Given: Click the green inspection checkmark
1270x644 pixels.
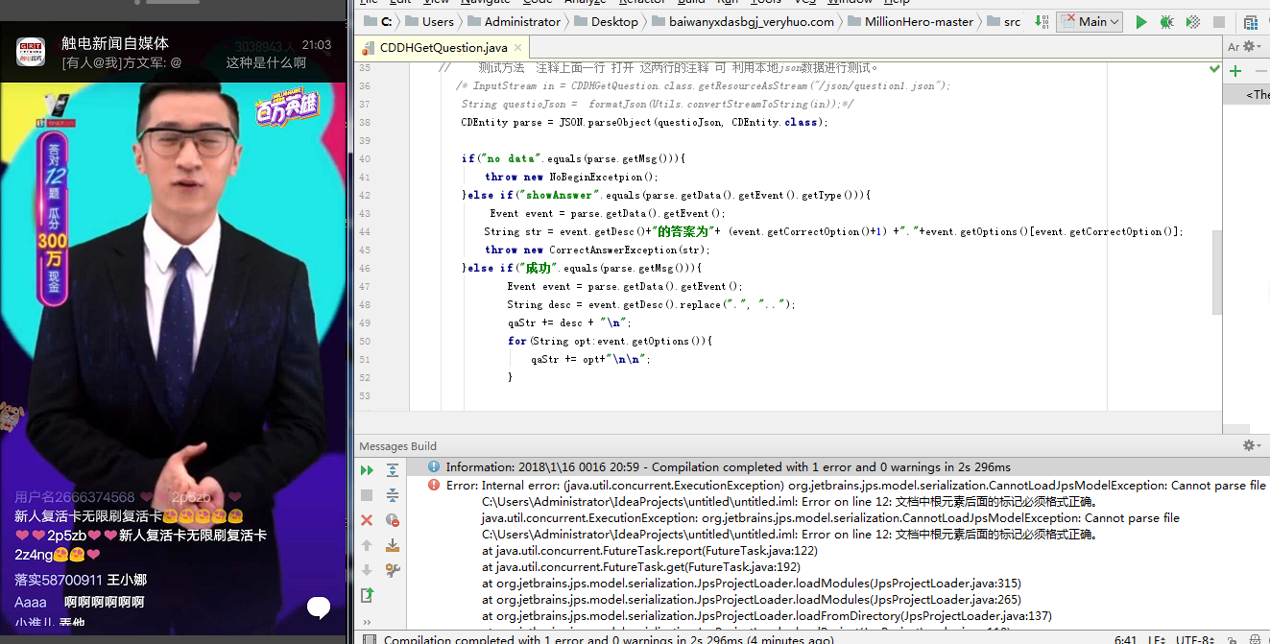Looking at the screenshot, I should coord(1214,69).
